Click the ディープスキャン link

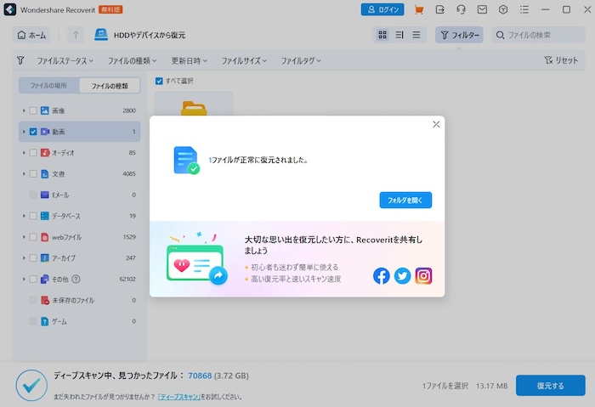click(x=178, y=397)
